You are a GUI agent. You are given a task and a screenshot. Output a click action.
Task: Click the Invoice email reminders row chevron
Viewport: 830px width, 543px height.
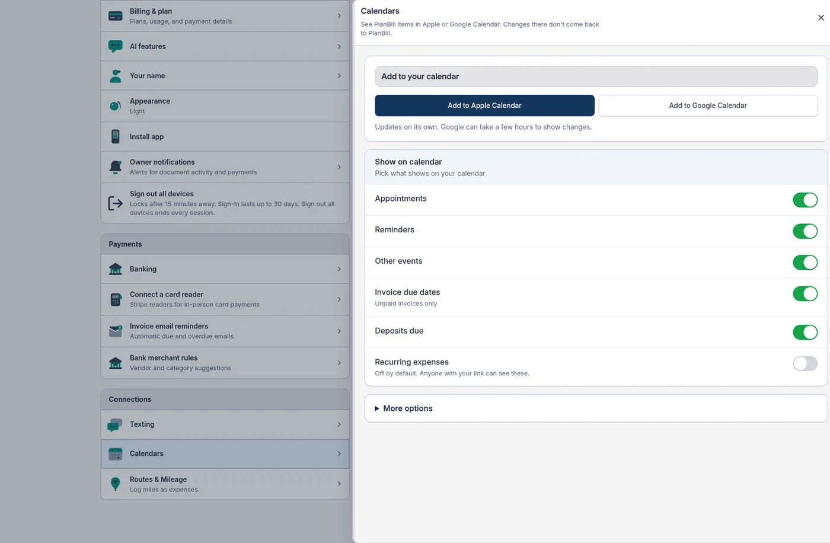[339, 331]
